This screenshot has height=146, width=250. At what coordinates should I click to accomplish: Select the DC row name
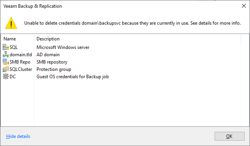click(13, 77)
